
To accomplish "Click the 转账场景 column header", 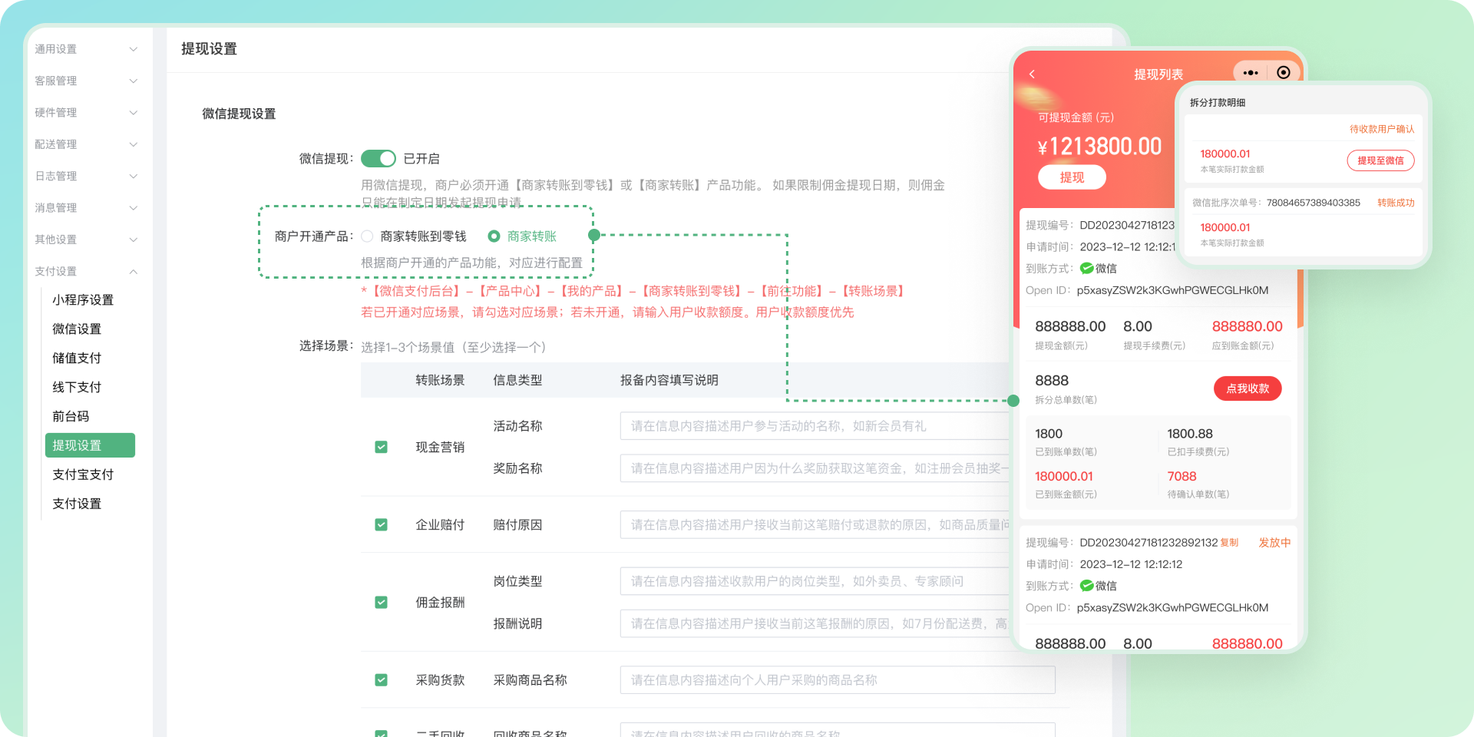I will (440, 380).
